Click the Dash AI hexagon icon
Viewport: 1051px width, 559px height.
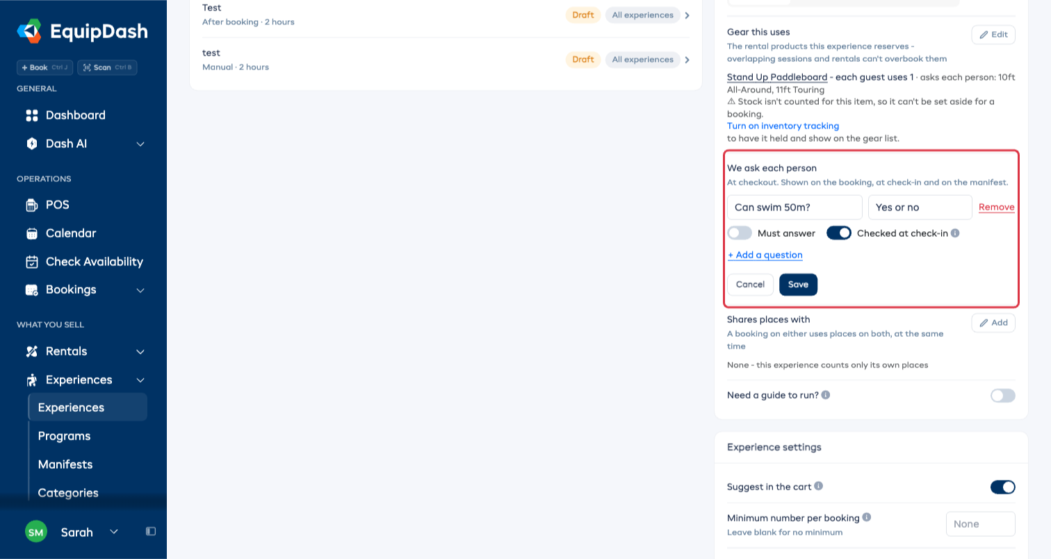31,144
